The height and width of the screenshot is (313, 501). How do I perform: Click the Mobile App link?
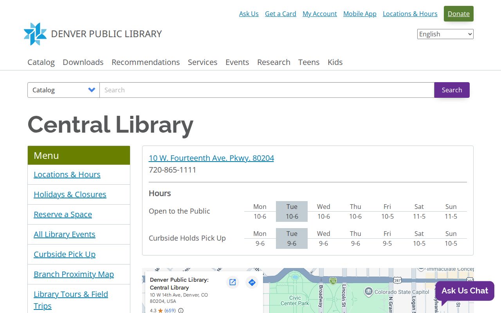point(360,14)
